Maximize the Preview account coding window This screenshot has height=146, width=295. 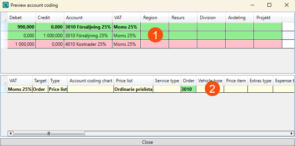(269, 5)
